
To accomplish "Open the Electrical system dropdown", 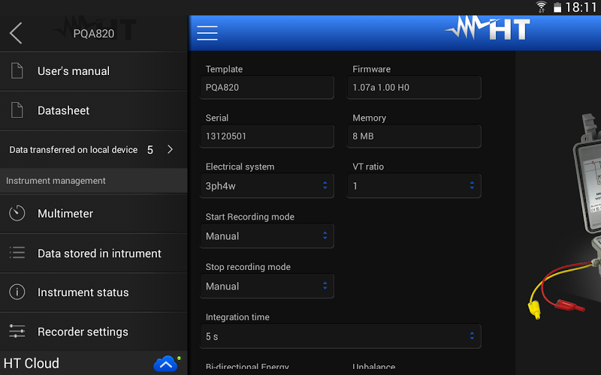I will tap(267, 186).
